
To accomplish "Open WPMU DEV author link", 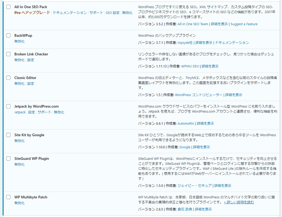I will click(190, 66).
